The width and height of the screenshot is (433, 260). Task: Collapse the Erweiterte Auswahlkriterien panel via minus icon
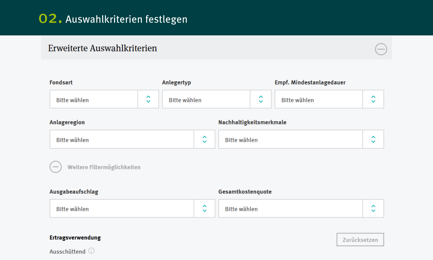tap(381, 49)
